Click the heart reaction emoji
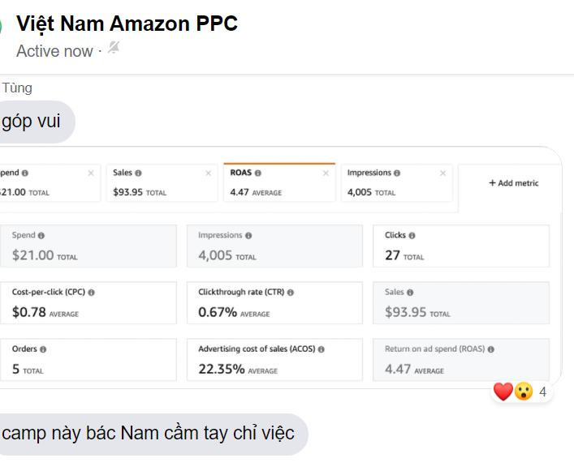 pos(503,392)
